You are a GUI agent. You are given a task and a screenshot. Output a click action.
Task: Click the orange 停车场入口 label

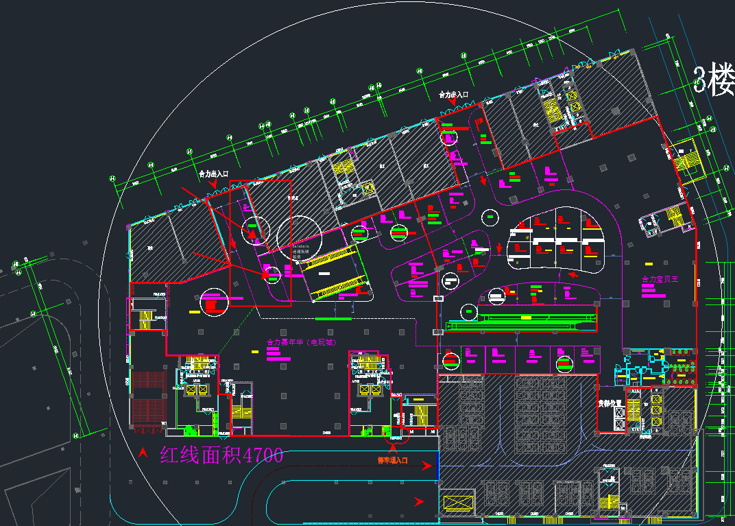(x=392, y=461)
